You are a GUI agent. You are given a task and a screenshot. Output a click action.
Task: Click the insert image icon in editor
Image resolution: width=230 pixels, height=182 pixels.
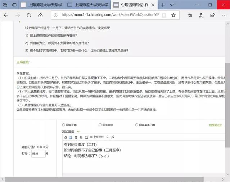[86, 137]
